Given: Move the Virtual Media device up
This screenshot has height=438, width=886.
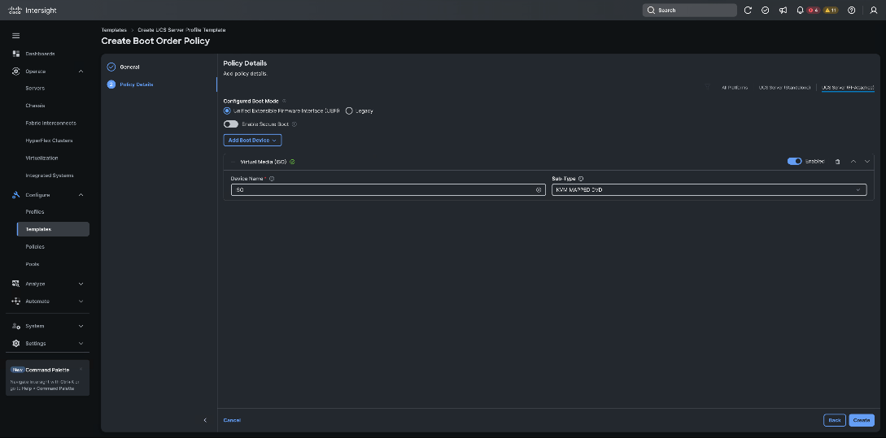Looking at the screenshot, I should point(853,162).
